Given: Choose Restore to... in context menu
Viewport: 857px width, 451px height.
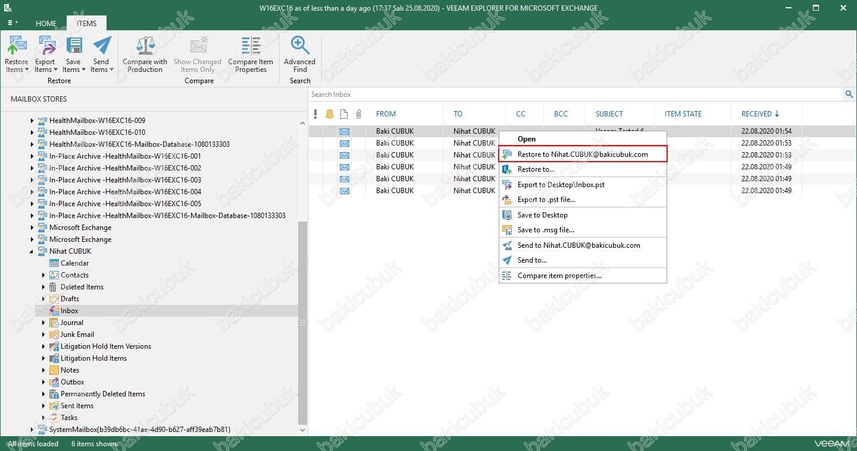Looking at the screenshot, I should 583,169.
